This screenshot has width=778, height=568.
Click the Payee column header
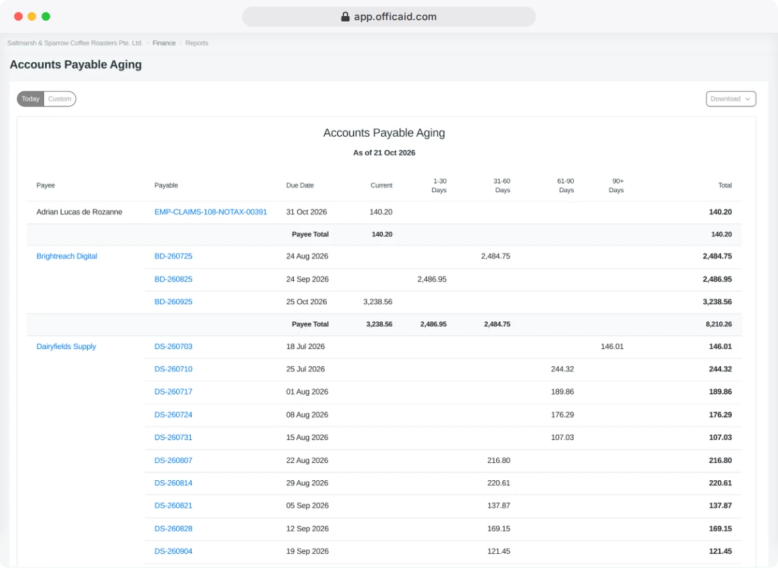pyautogui.click(x=46, y=185)
